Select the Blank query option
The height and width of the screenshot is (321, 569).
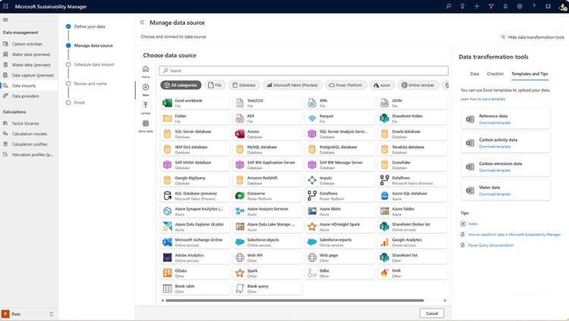tap(268, 288)
